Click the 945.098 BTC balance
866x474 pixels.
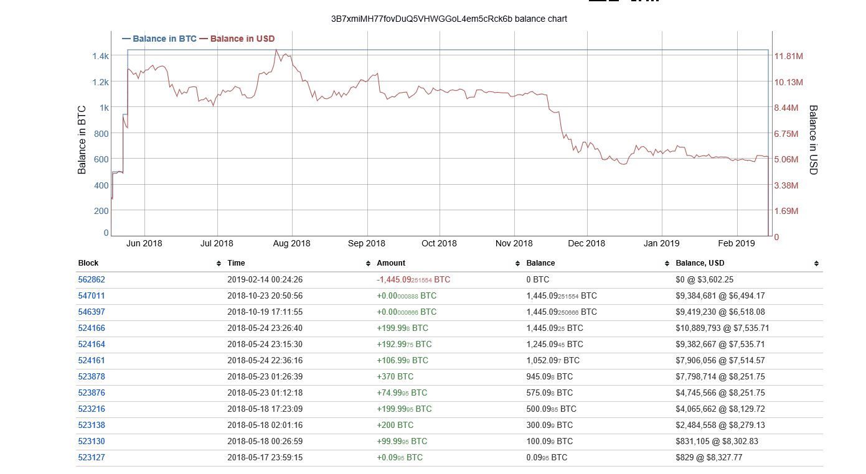[x=549, y=377]
